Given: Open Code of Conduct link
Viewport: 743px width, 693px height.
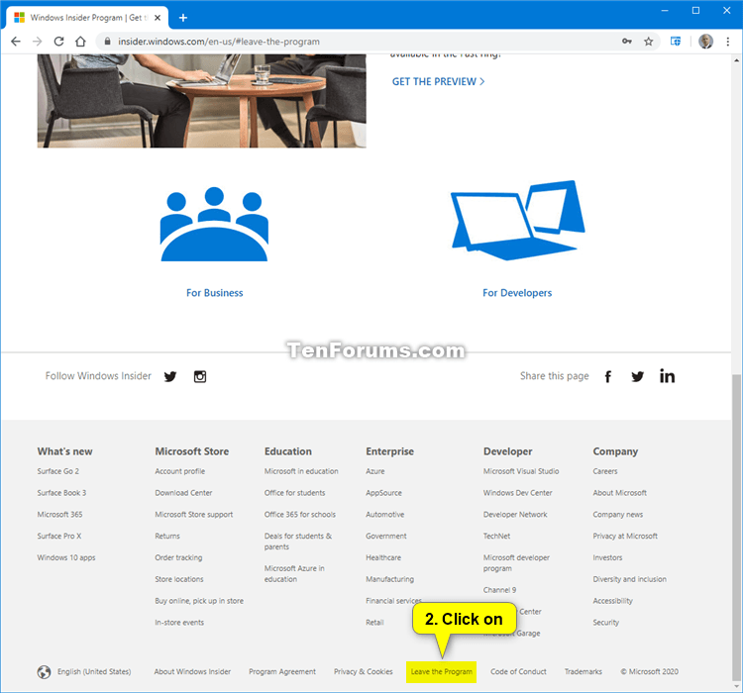Looking at the screenshot, I should click(518, 671).
